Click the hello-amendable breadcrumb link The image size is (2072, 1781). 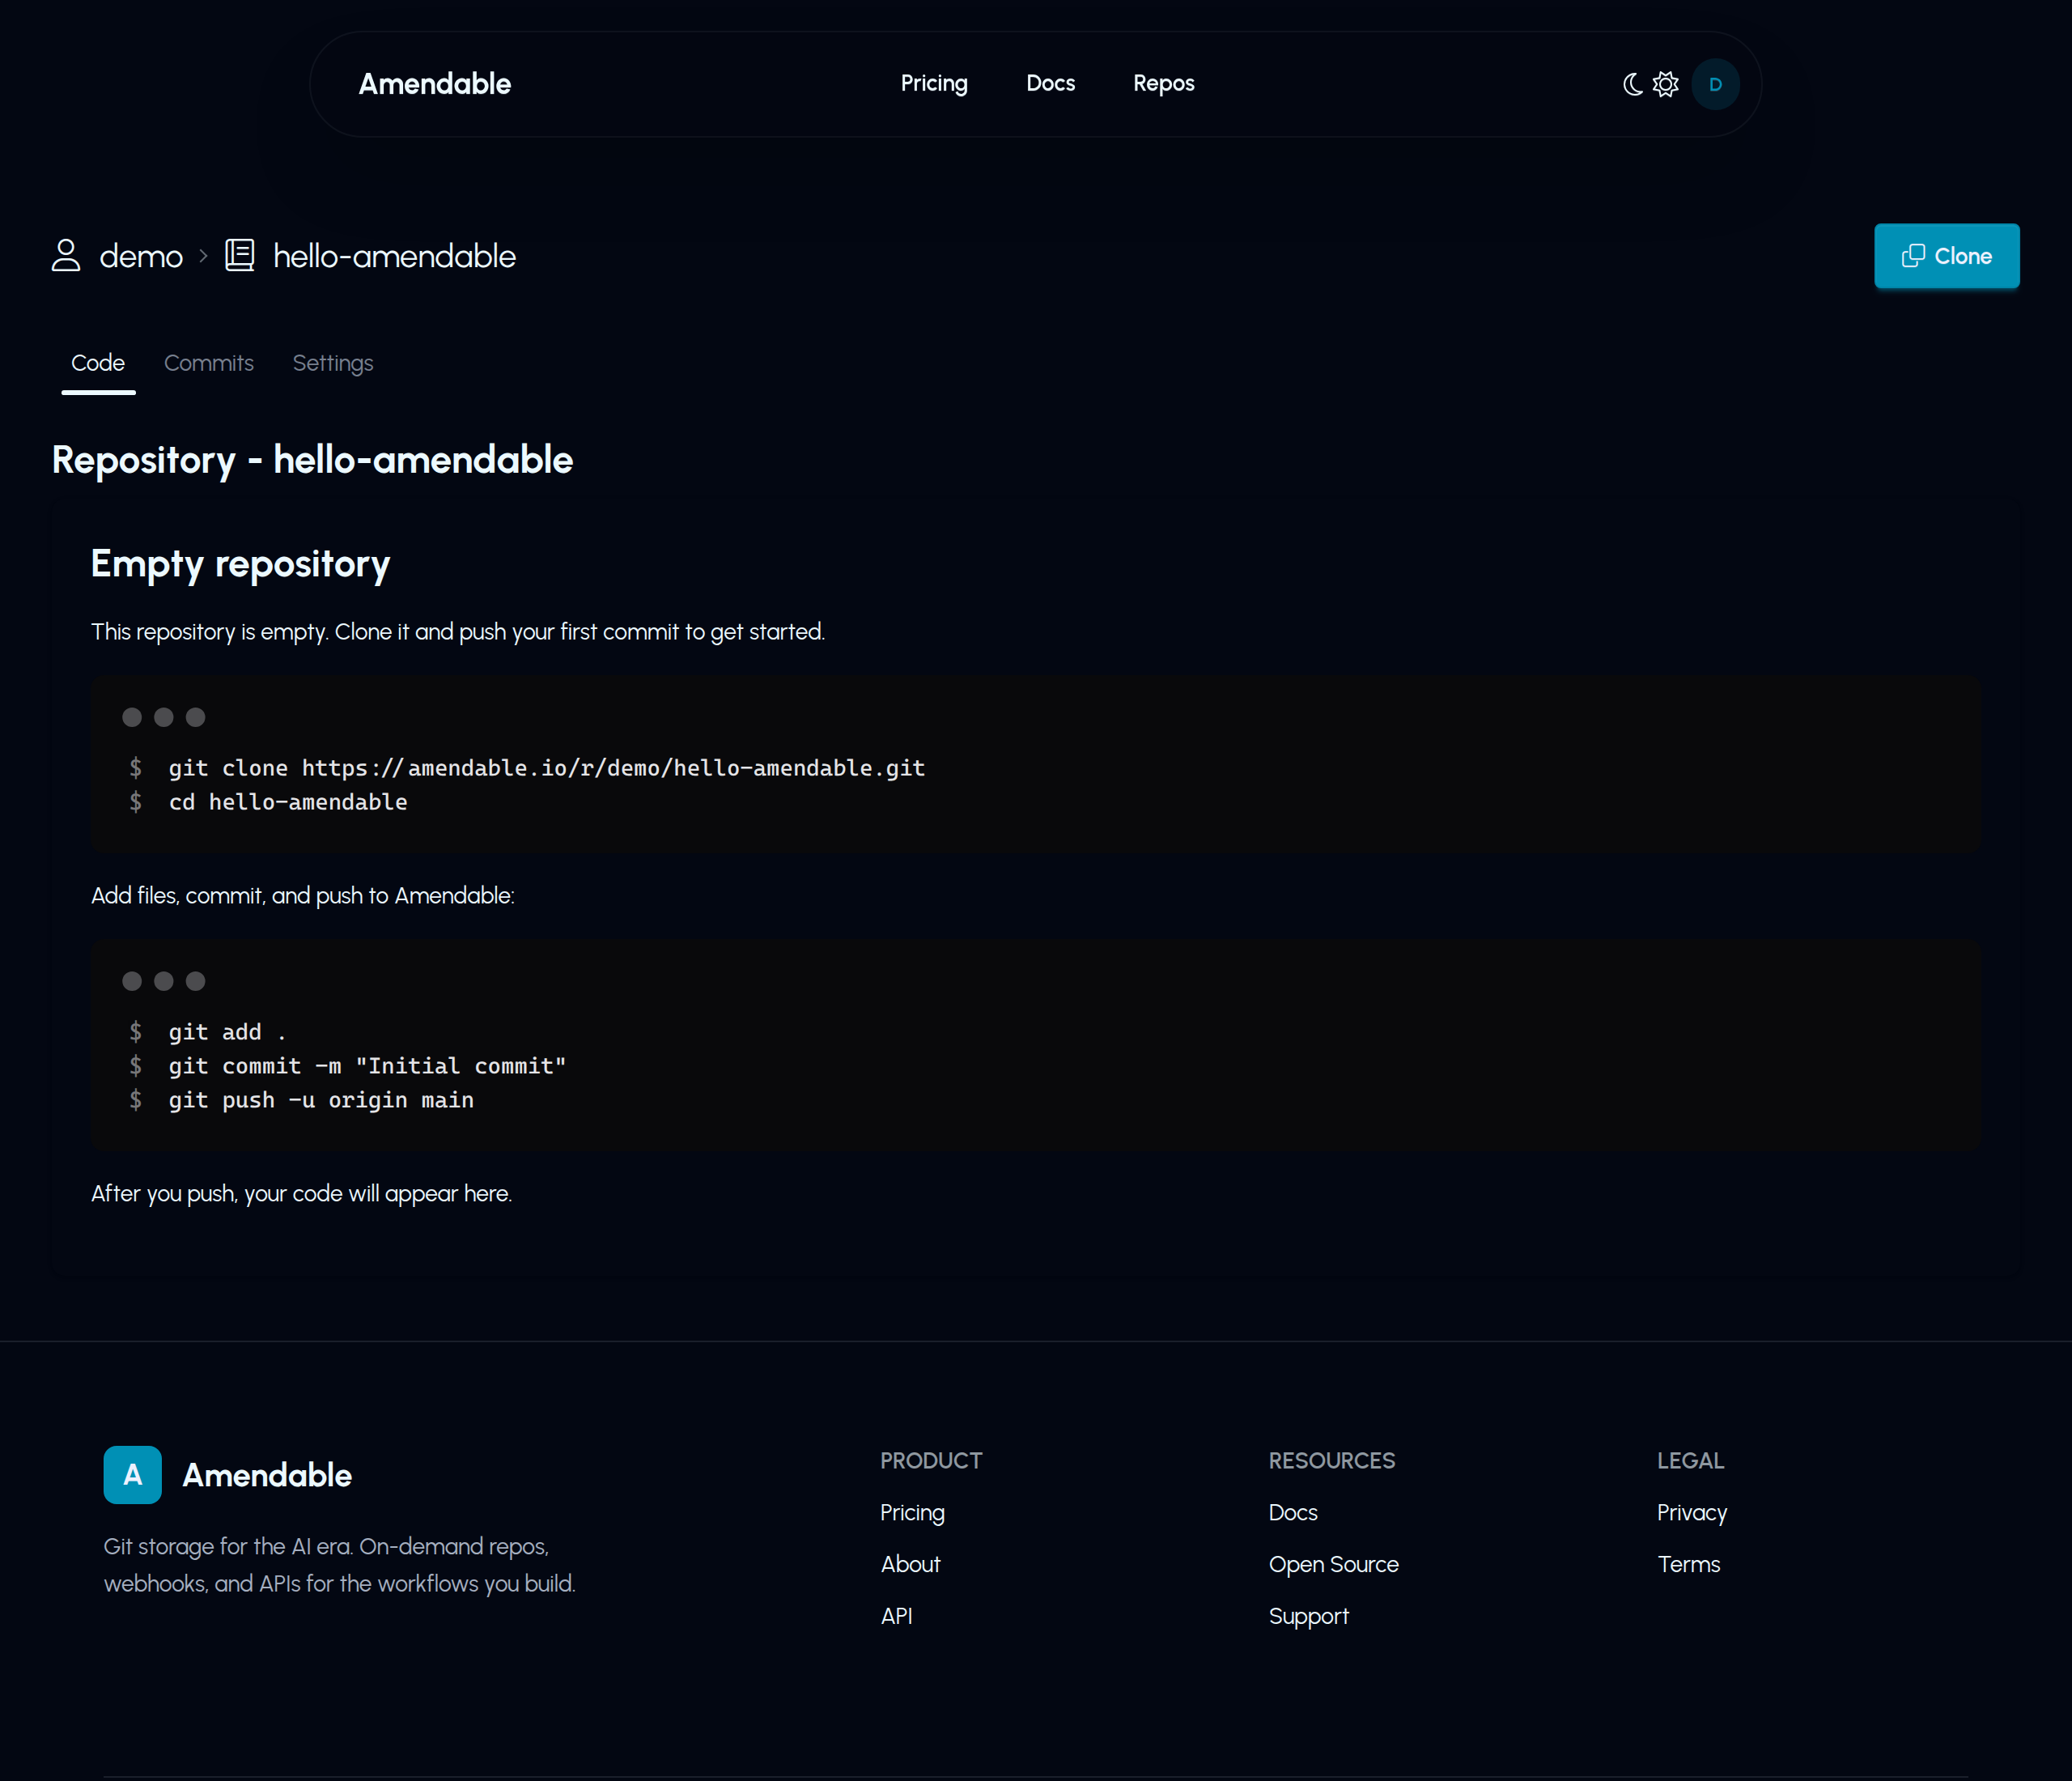tap(394, 256)
